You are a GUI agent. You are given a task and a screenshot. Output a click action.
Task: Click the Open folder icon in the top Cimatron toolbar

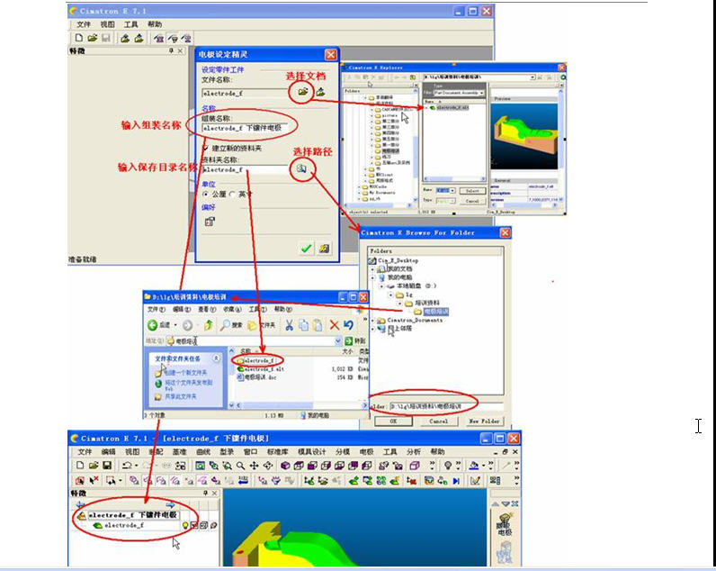click(x=93, y=38)
